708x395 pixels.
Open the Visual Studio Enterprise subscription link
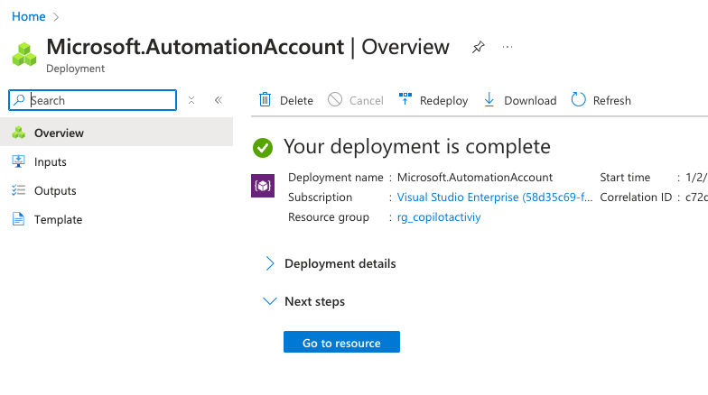point(494,197)
